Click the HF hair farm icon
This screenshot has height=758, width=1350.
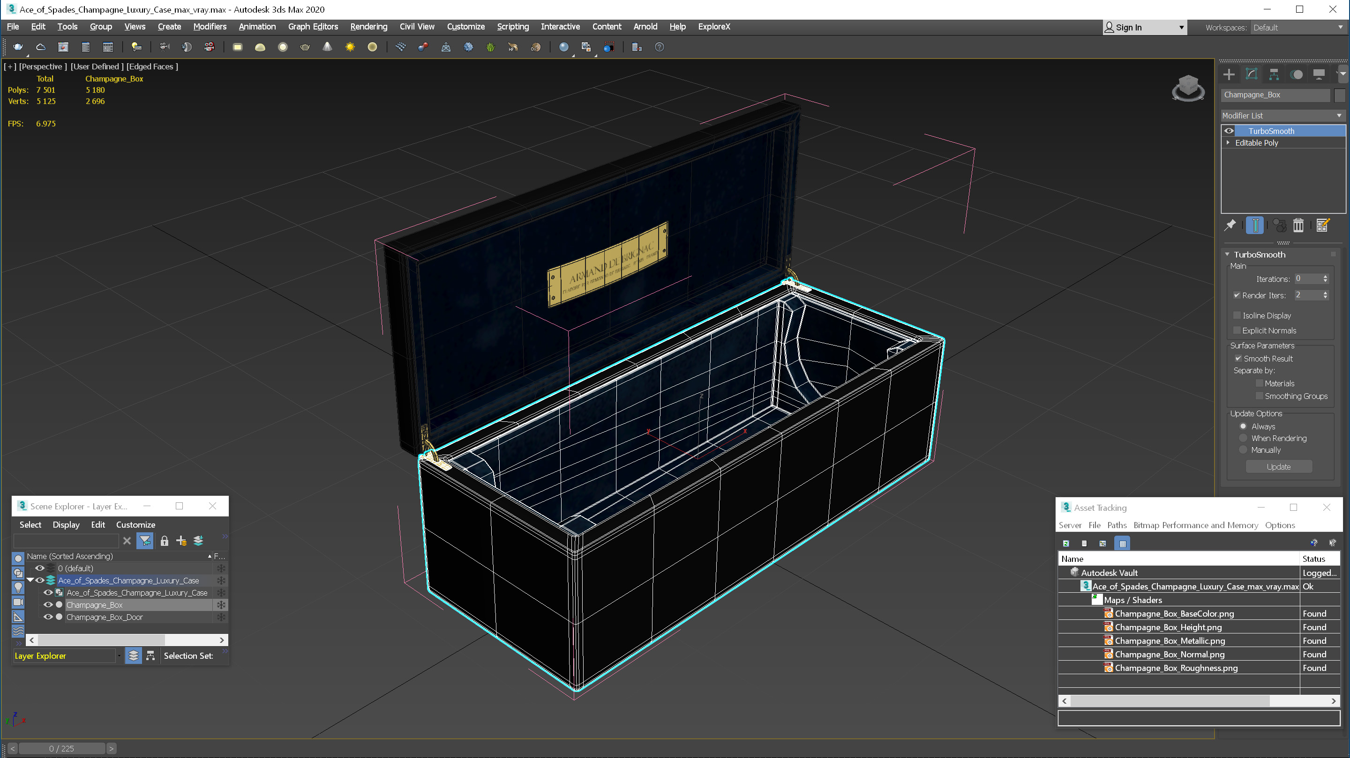pyautogui.click(x=512, y=47)
